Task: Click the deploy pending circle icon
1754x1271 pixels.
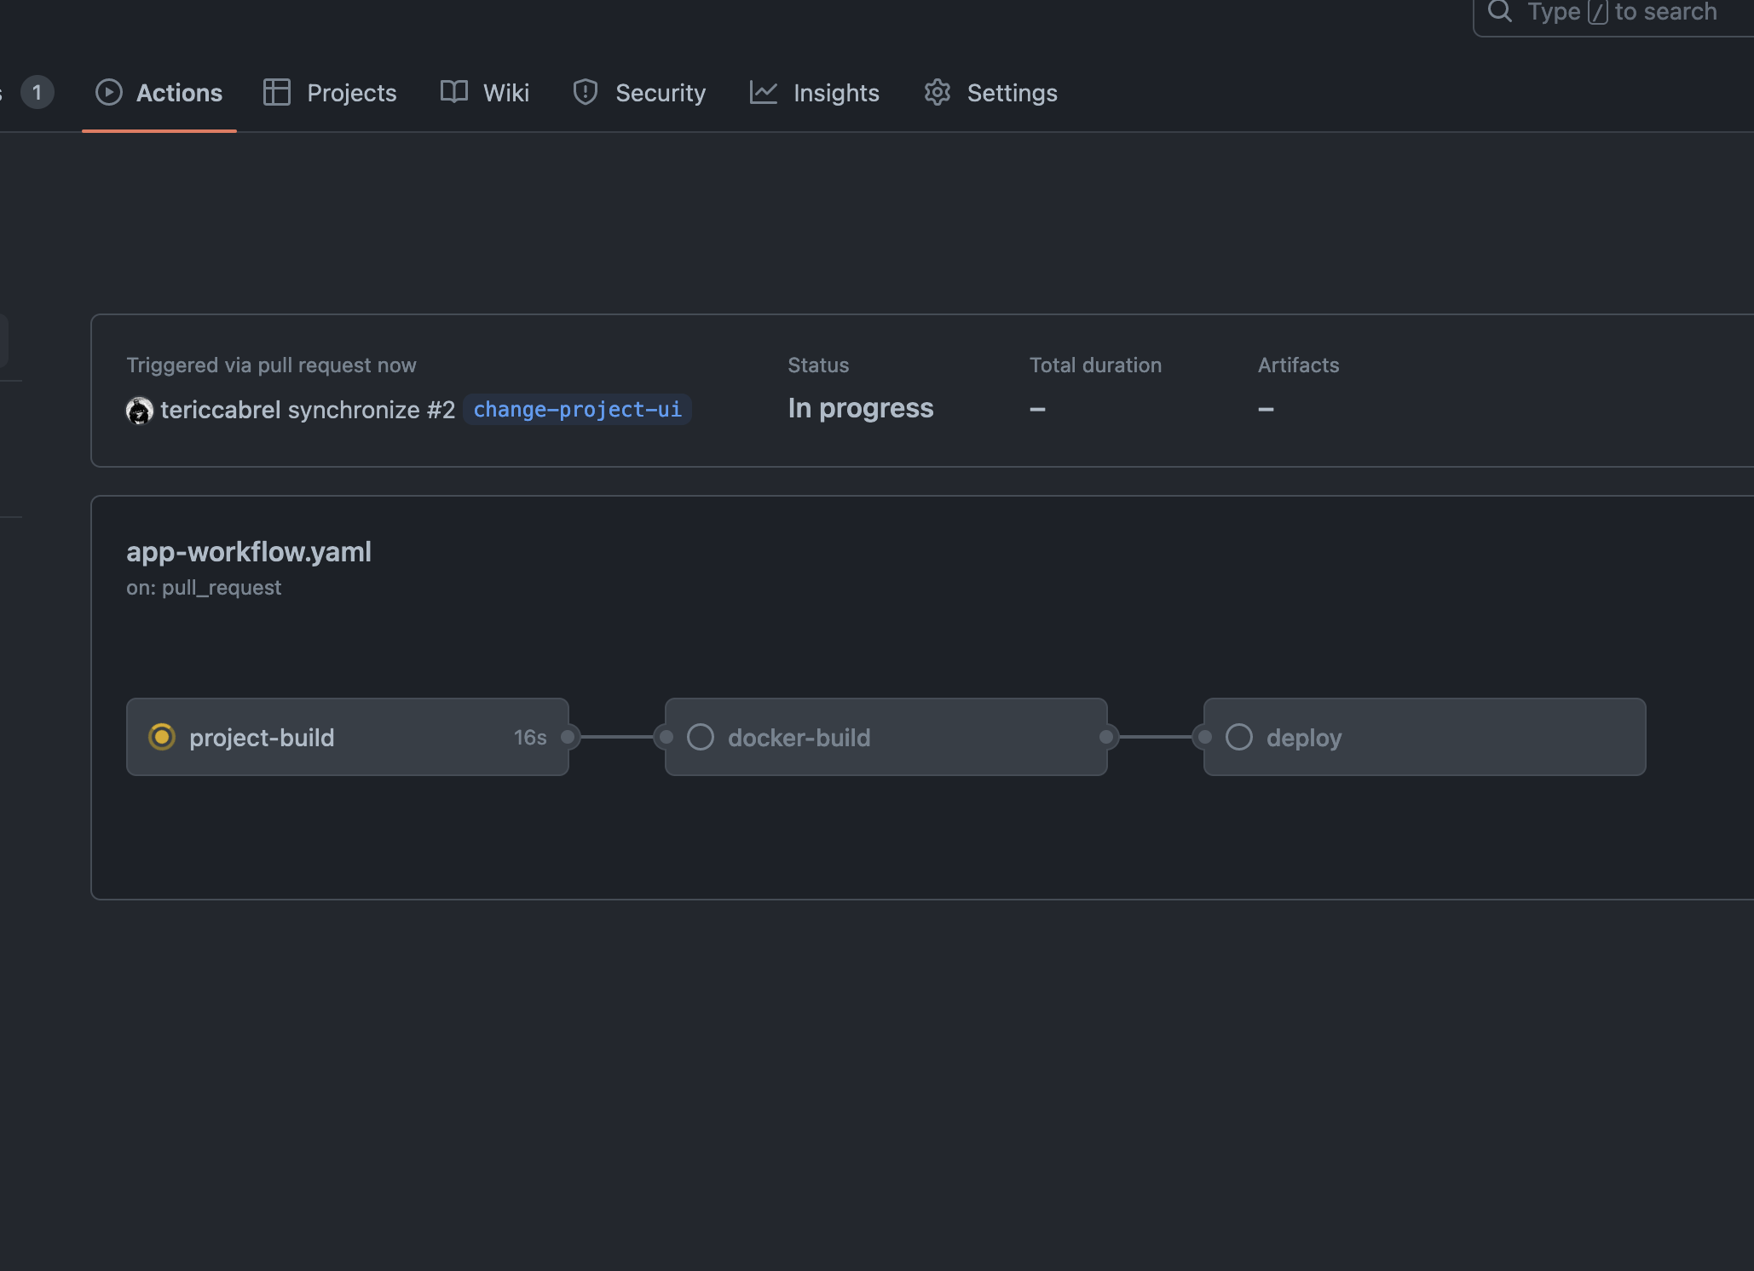Action: (1238, 736)
